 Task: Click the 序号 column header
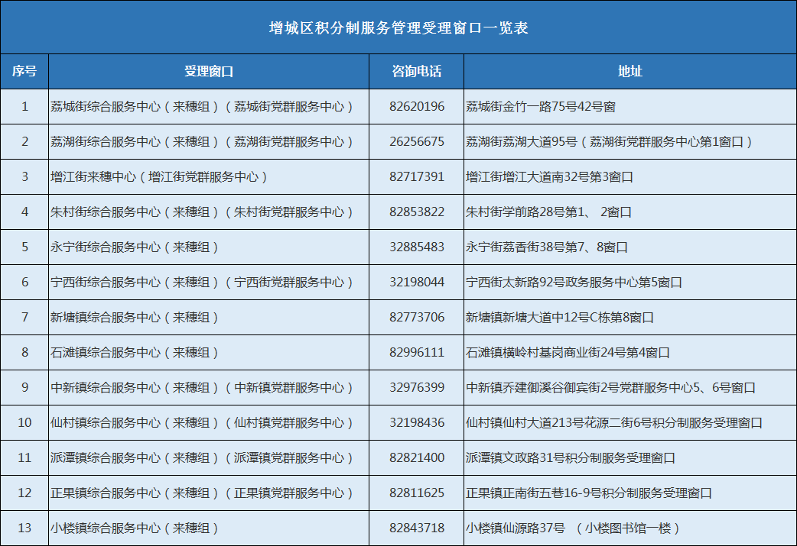pyautogui.click(x=24, y=71)
